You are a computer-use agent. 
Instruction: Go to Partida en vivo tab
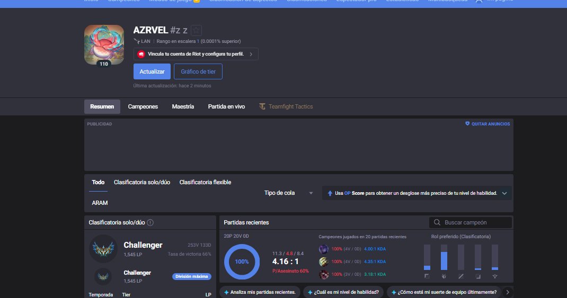[226, 106]
